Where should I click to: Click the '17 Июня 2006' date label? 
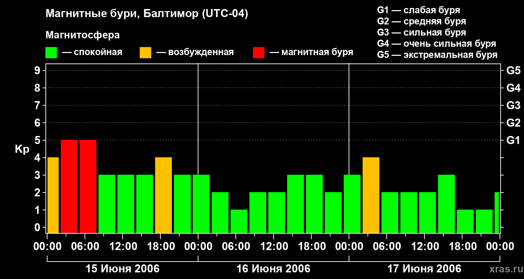(x=424, y=269)
